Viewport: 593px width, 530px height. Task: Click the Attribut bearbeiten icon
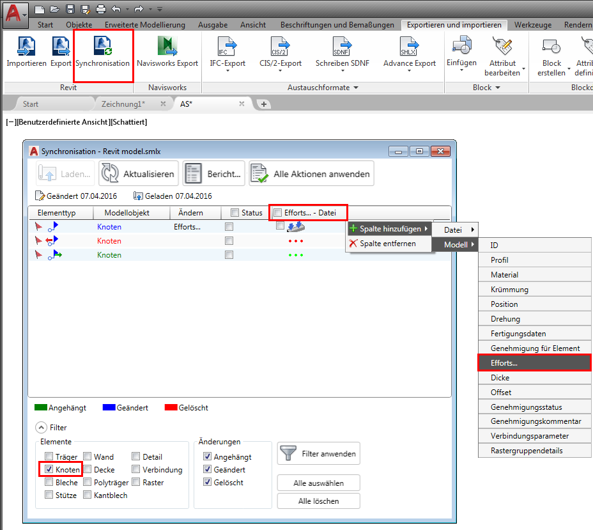click(x=502, y=46)
